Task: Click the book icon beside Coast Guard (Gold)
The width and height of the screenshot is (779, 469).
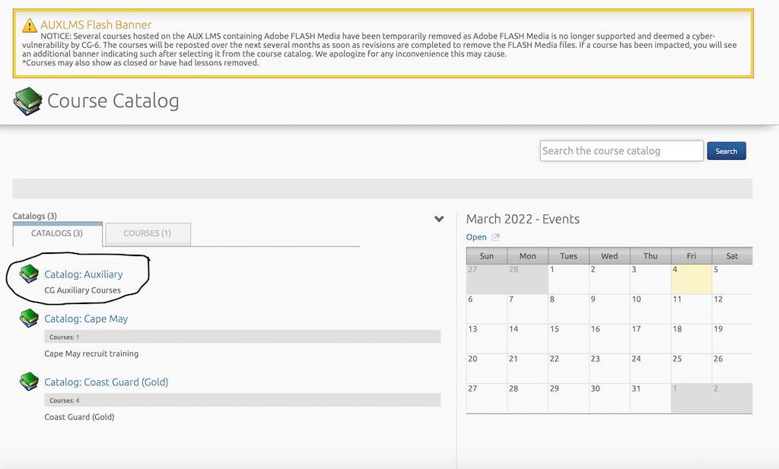Action: tap(30, 382)
